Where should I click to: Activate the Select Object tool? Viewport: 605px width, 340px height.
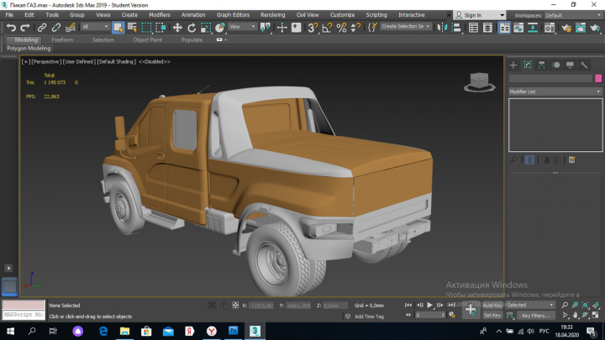118,27
